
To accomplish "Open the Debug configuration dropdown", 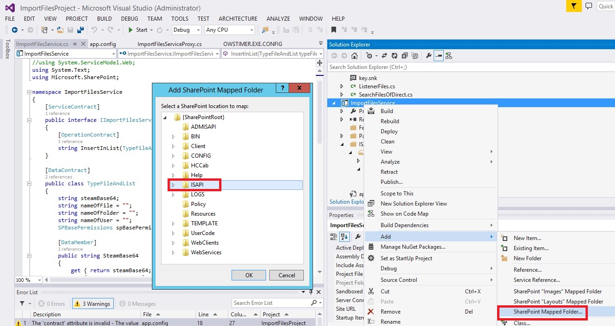I will pos(186,30).
